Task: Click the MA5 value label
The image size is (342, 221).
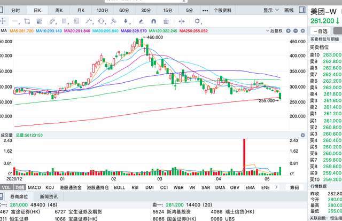Action: (21, 31)
